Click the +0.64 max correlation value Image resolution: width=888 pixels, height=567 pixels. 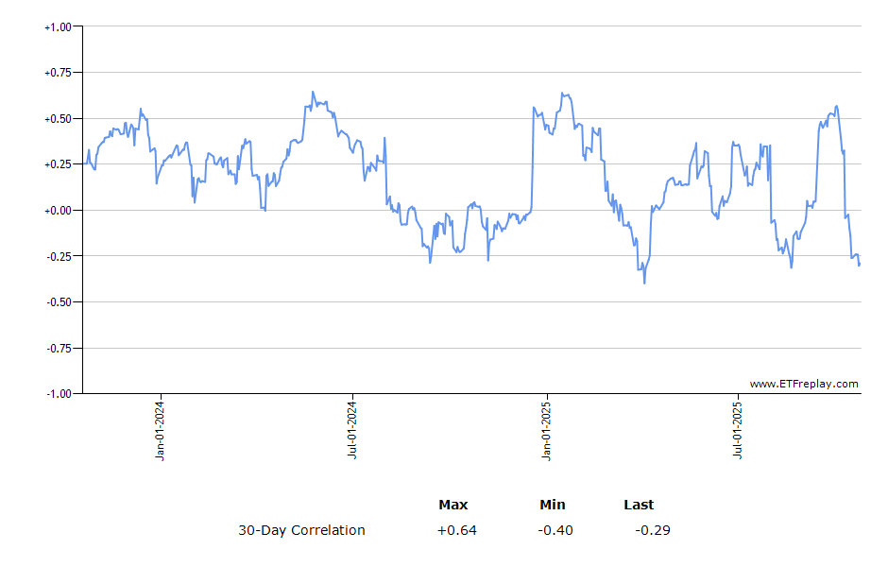pos(457,530)
